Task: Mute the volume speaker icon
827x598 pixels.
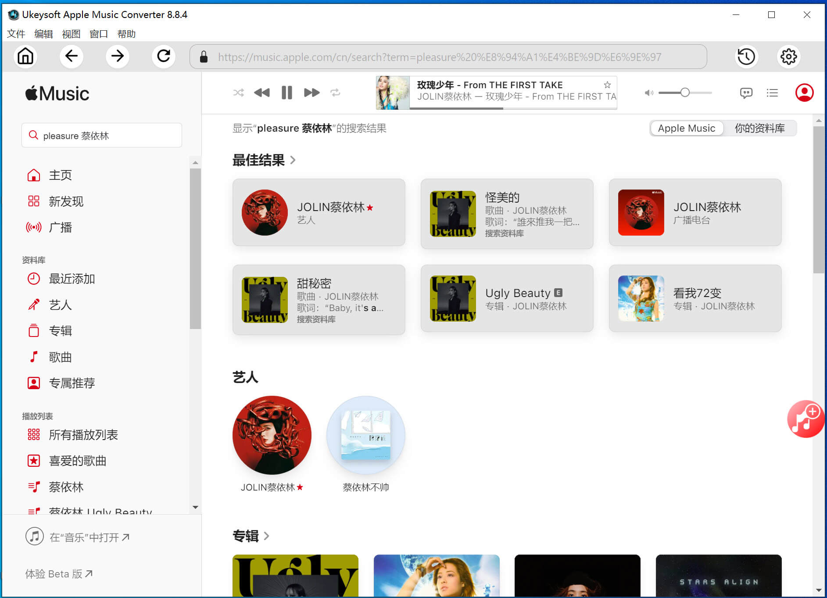Action: (648, 93)
